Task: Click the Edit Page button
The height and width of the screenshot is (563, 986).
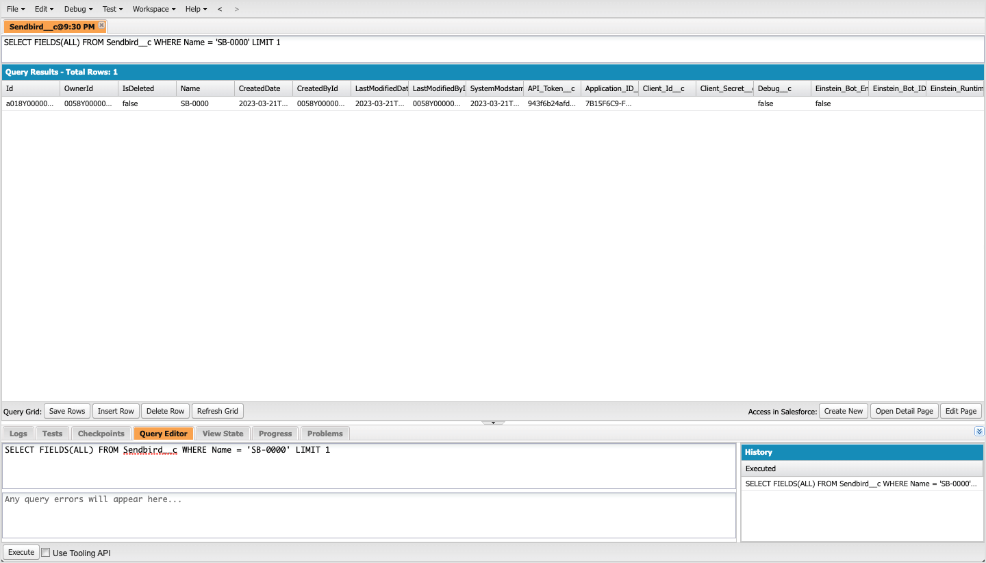Action: coord(961,411)
